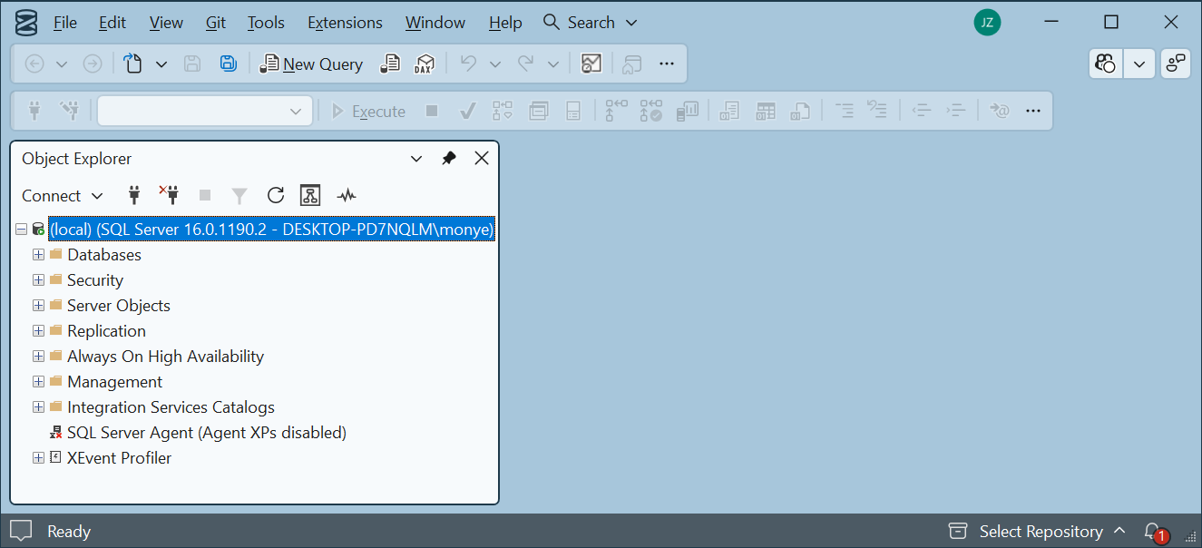
Task: Open a file with the Open File icon
Action: click(x=132, y=64)
